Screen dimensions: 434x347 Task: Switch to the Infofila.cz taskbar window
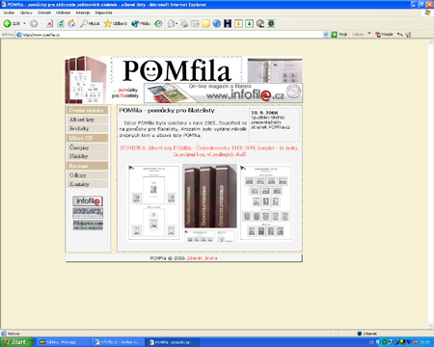(x=118, y=342)
